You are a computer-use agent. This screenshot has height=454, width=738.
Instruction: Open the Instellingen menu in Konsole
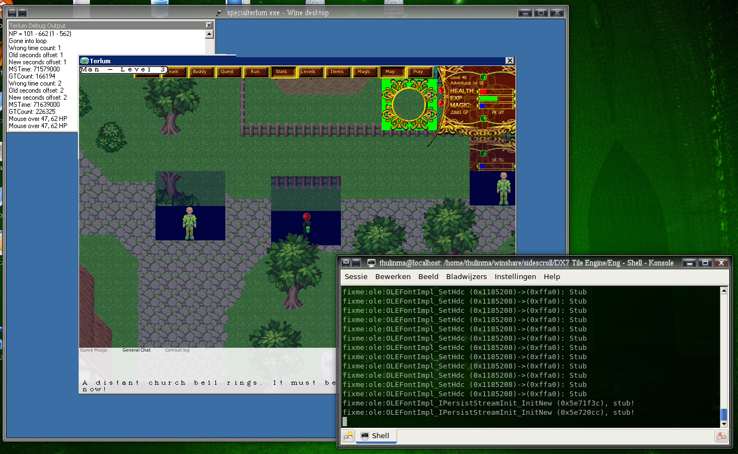(515, 276)
